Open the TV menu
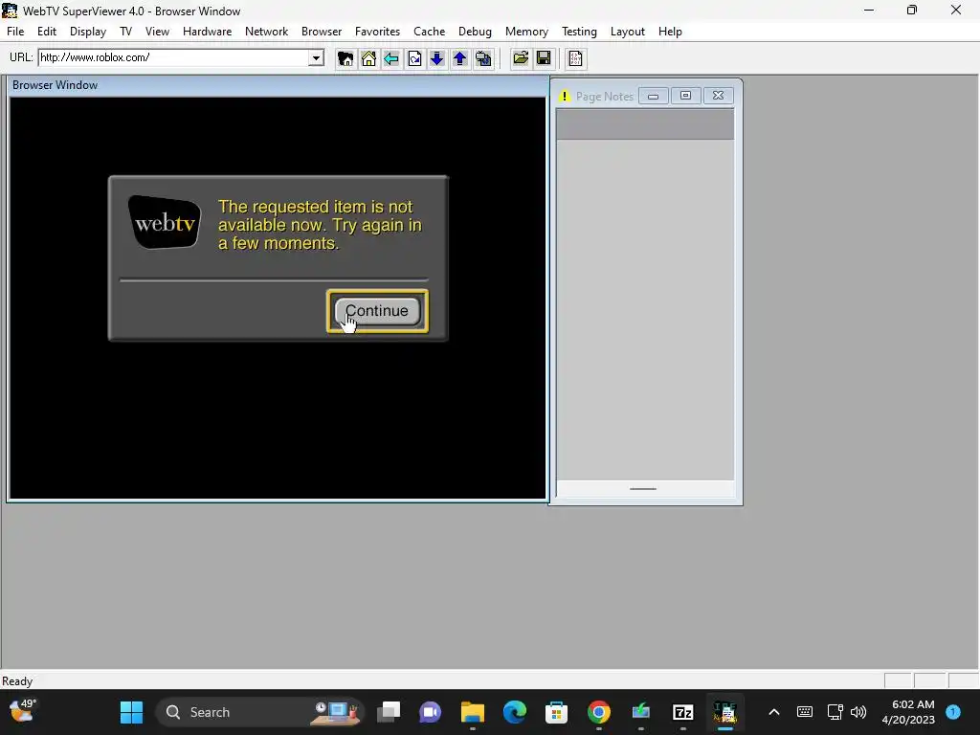Screen dimensions: 980x735 pos(125,32)
